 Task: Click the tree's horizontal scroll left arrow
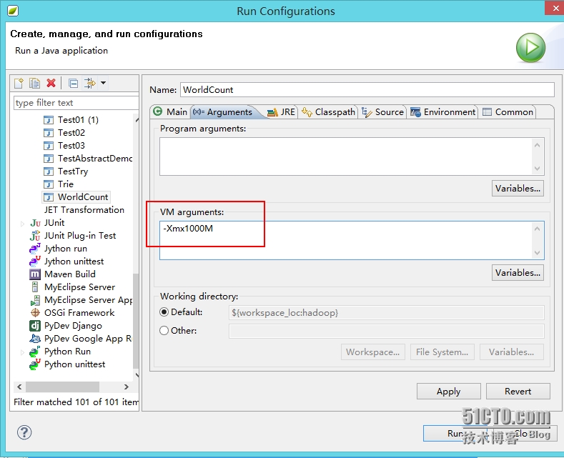click(x=19, y=387)
